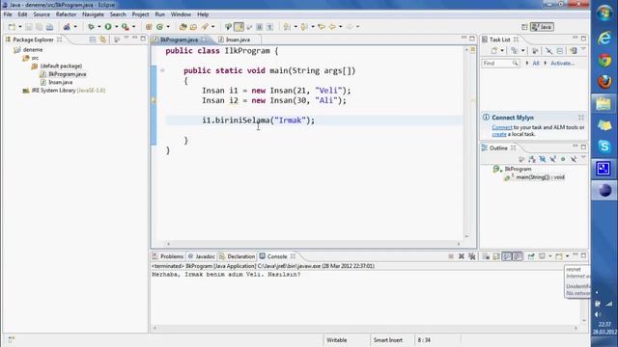Click Remove All Terminated Launches icon
618x347 pixels.
pyautogui.click(x=472, y=256)
